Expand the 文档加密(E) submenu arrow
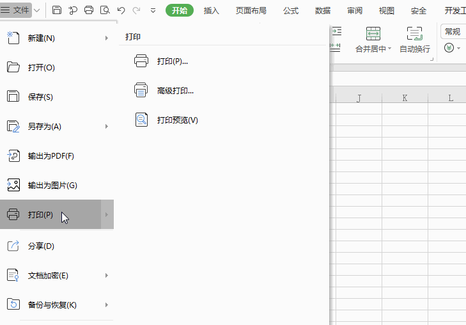 click(106, 275)
